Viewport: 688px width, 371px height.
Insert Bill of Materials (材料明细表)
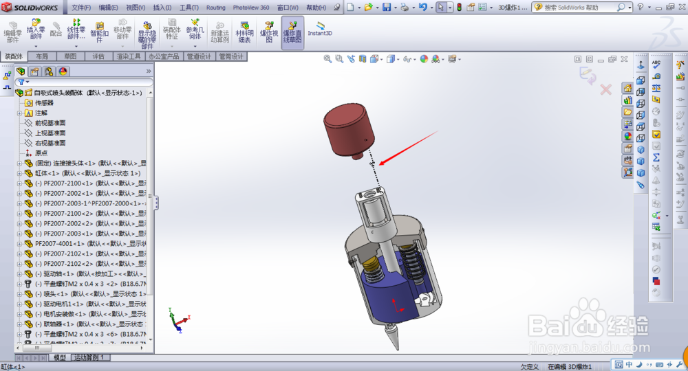(x=244, y=32)
